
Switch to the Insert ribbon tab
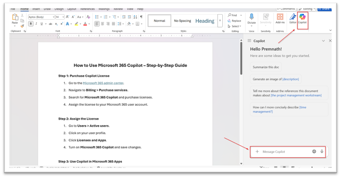pyautogui.click(x=36, y=9)
